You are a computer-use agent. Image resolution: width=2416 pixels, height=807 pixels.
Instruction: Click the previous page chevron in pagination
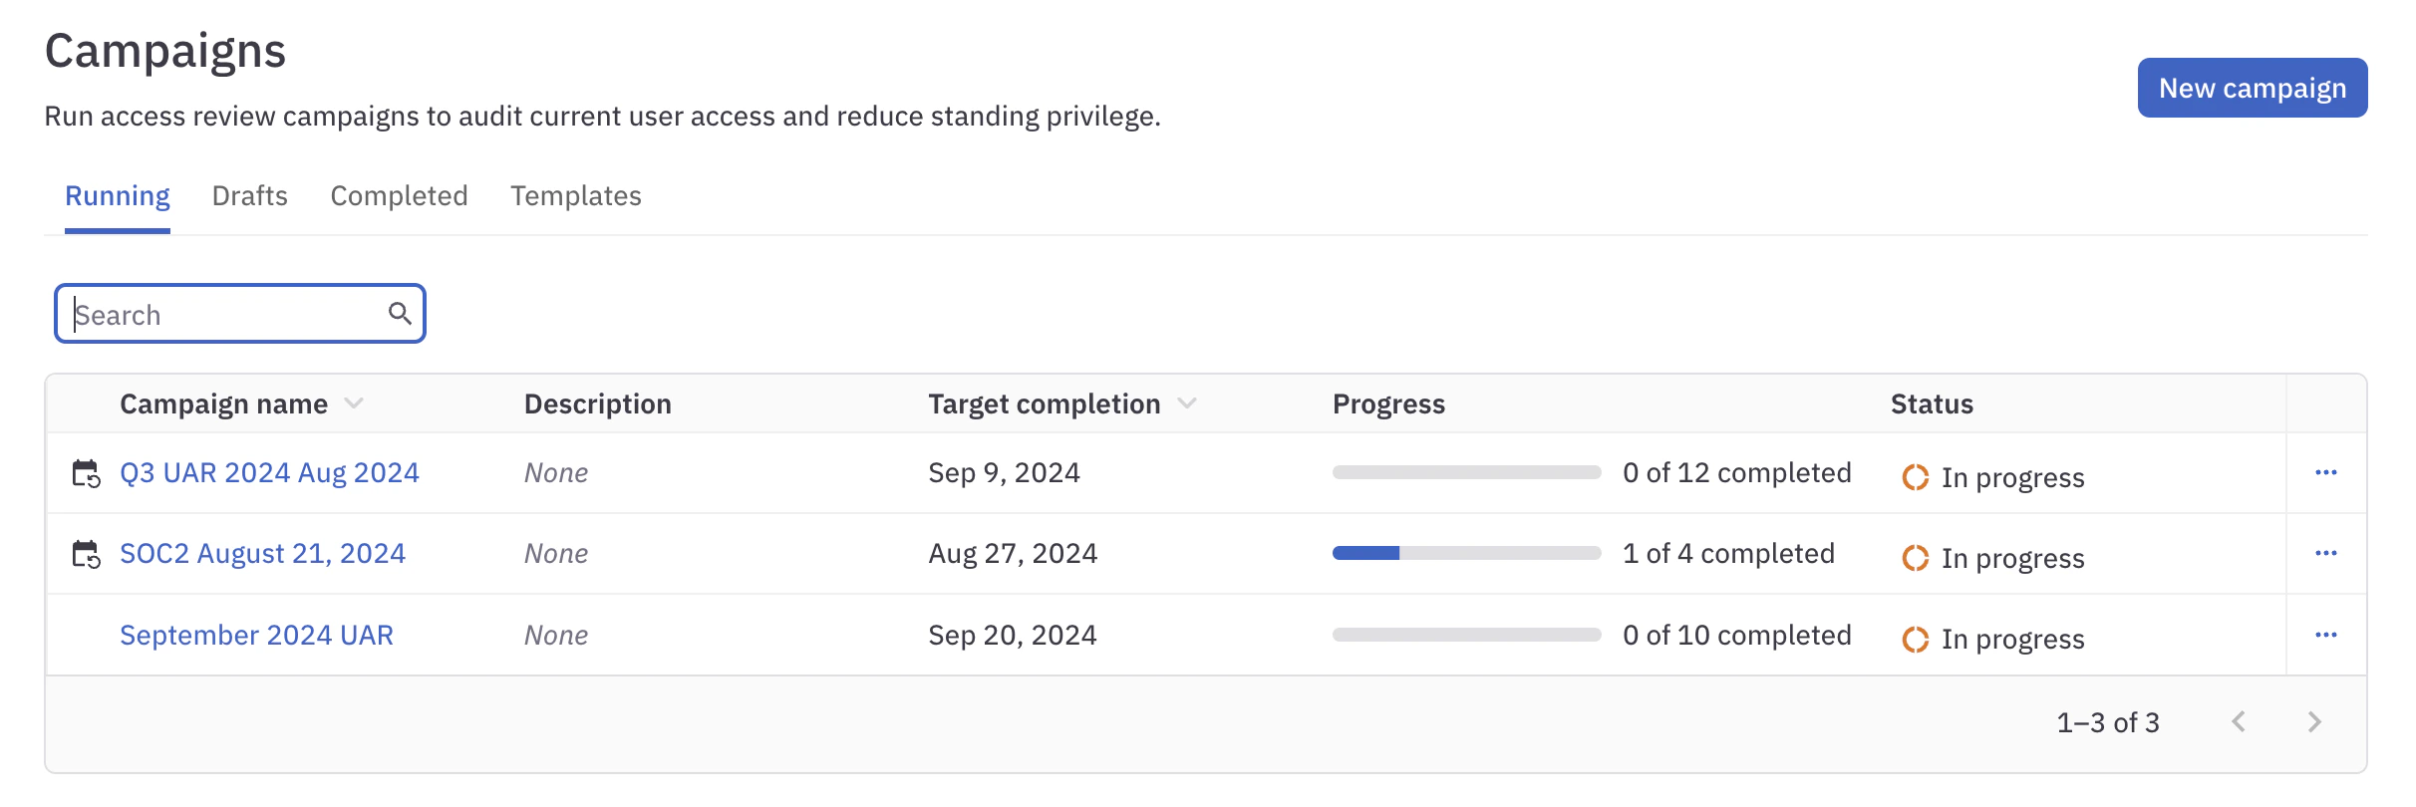coord(2239,722)
